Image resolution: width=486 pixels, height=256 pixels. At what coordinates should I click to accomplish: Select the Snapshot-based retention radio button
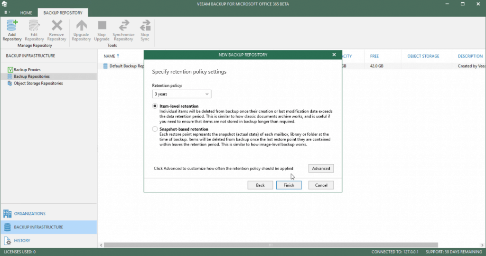tap(155, 129)
